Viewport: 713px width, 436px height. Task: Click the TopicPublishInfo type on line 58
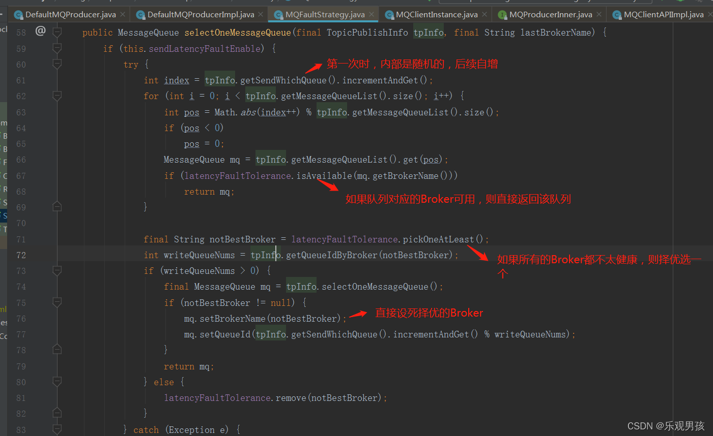(367, 33)
